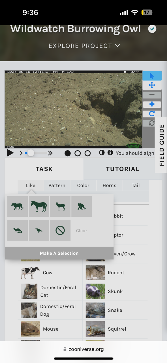Play the image sequence
167x363 pixels.
[x=10, y=153]
